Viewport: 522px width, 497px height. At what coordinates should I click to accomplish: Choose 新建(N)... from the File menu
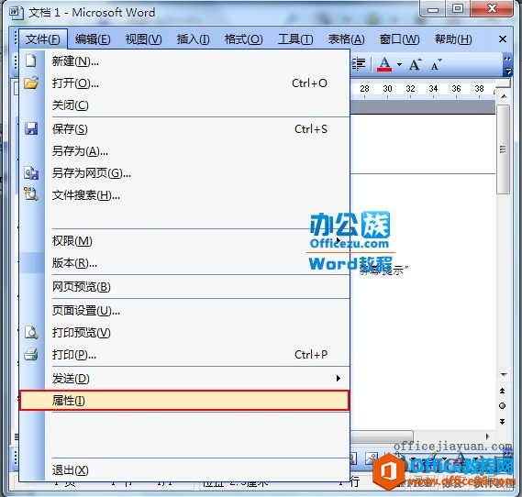pyautogui.click(x=184, y=61)
